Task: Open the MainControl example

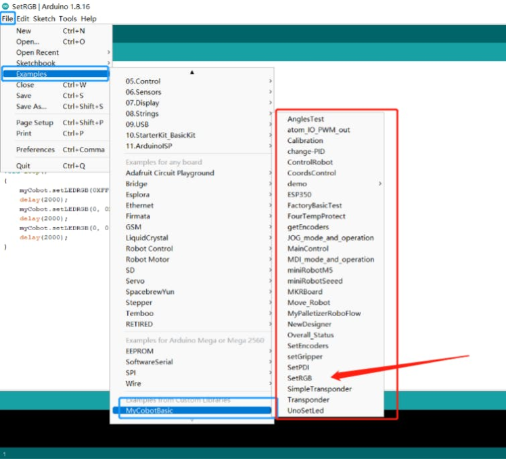Action: pos(330,248)
